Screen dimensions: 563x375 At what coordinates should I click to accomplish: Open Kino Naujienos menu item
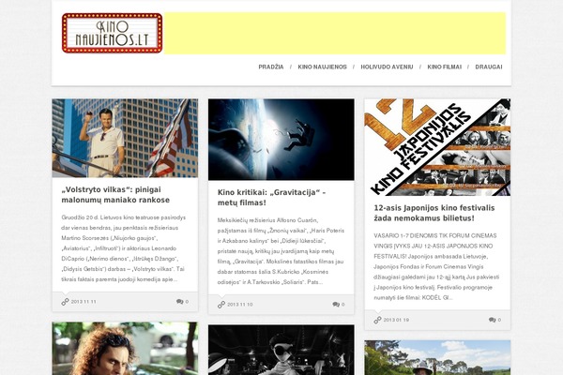coord(323,67)
